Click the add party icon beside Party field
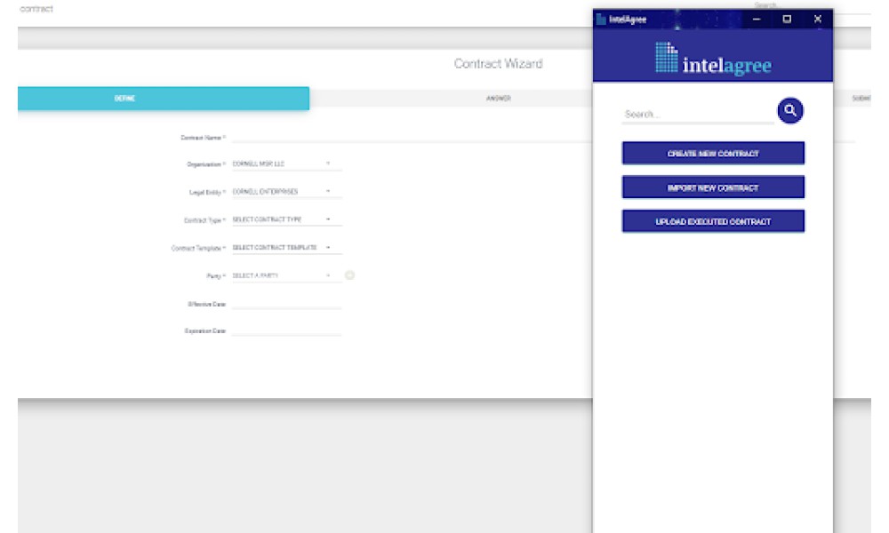889x533 pixels. pyautogui.click(x=349, y=275)
